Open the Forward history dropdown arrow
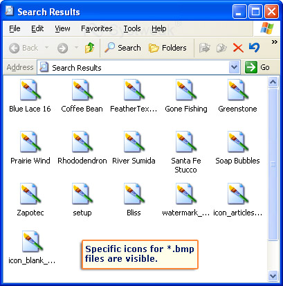 pyautogui.click(x=76, y=48)
